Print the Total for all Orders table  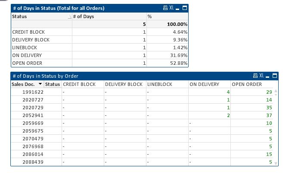[x=165, y=8]
